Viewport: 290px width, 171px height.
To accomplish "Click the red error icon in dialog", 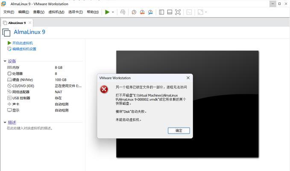I will click(104, 89).
